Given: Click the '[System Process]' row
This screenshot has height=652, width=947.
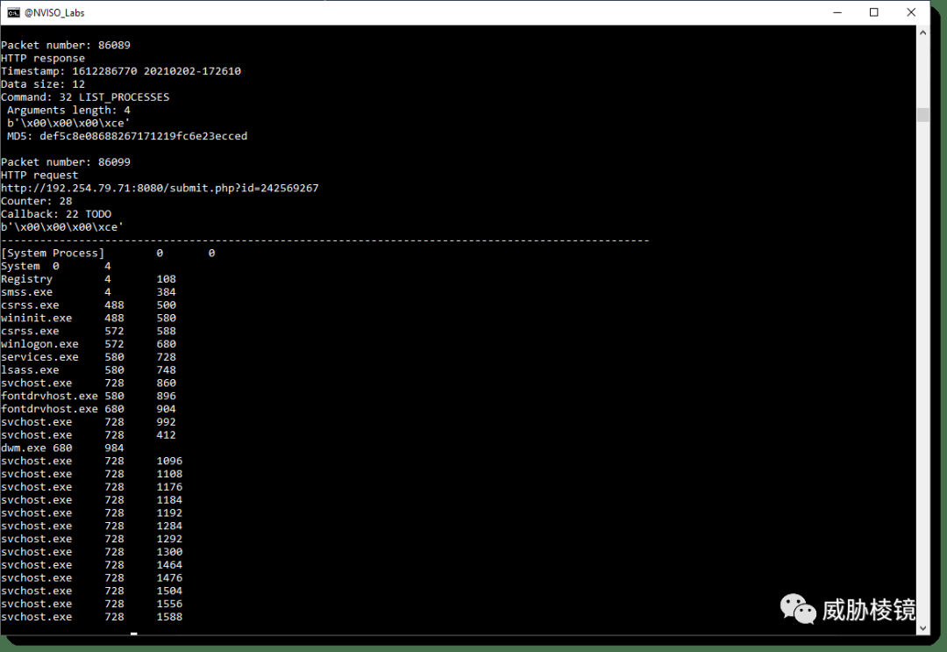Looking at the screenshot, I should click(x=108, y=254).
